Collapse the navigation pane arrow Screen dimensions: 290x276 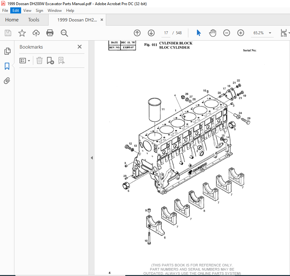click(92, 158)
